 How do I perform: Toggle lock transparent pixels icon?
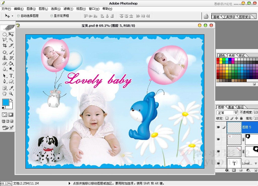pyautogui.click(x=227, y=118)
